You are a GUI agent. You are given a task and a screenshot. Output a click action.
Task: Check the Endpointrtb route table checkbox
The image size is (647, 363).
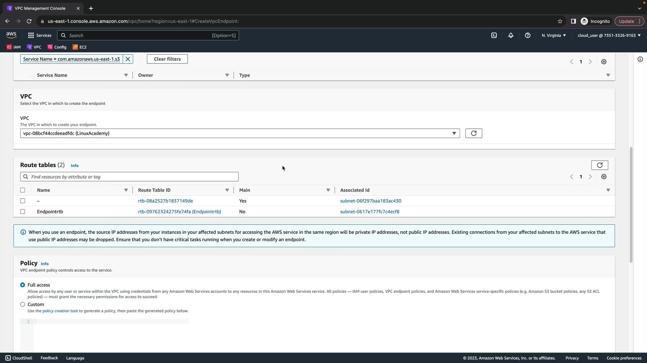coord(23,212)
